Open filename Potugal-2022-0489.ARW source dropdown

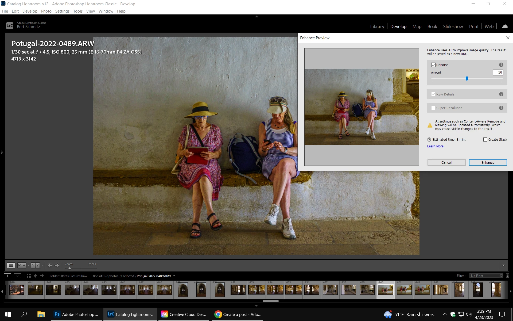tap(174, 276)
